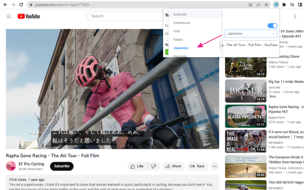The height and width of the screenshot is (190, 304).
Task: Click the language list scrollbar
Action: 220,45
